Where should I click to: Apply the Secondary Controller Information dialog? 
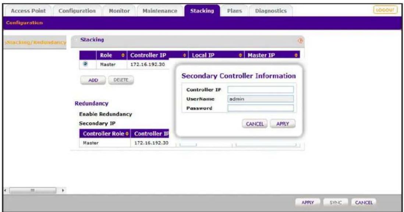point(283,124)
